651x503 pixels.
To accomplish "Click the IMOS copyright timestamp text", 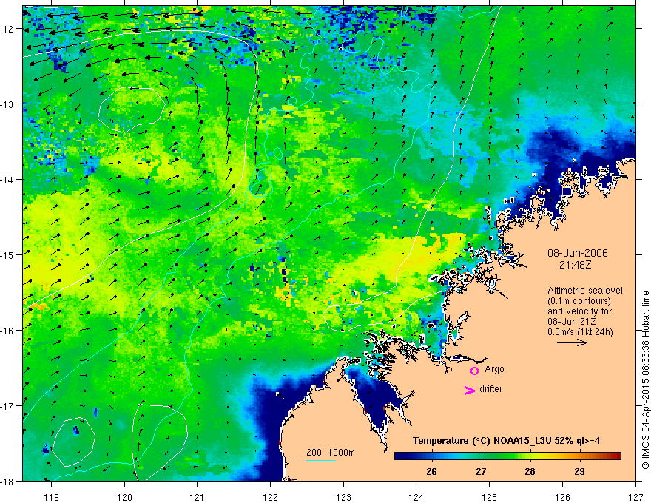I will click(645, 380).
